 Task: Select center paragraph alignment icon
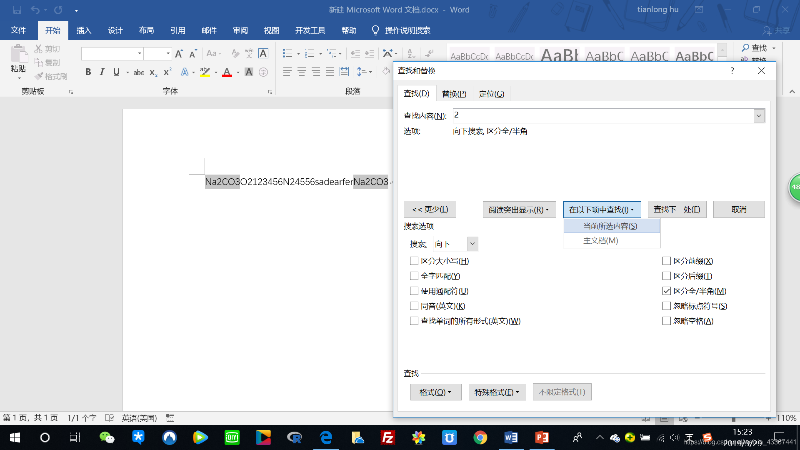pyautogui.click(x=302, y=72)
